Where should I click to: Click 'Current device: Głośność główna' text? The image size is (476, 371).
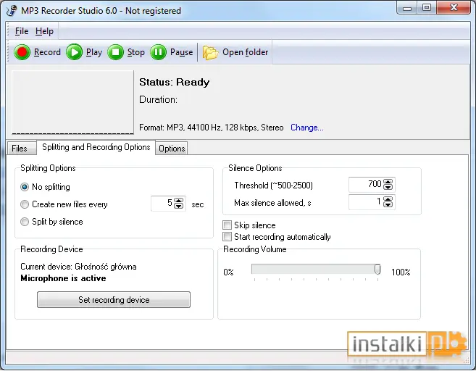pos(78,267)
